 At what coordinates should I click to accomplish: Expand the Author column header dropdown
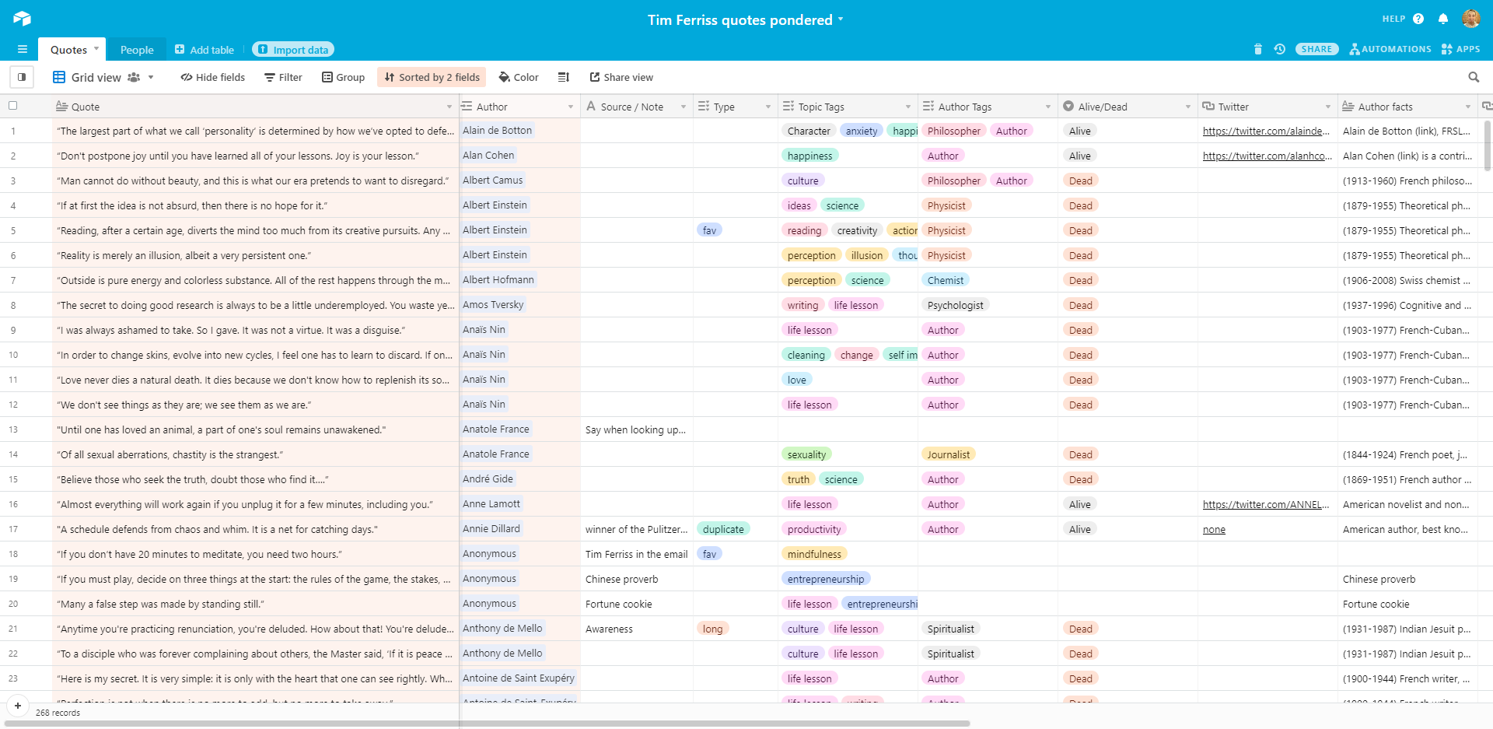tap(571, 107)
